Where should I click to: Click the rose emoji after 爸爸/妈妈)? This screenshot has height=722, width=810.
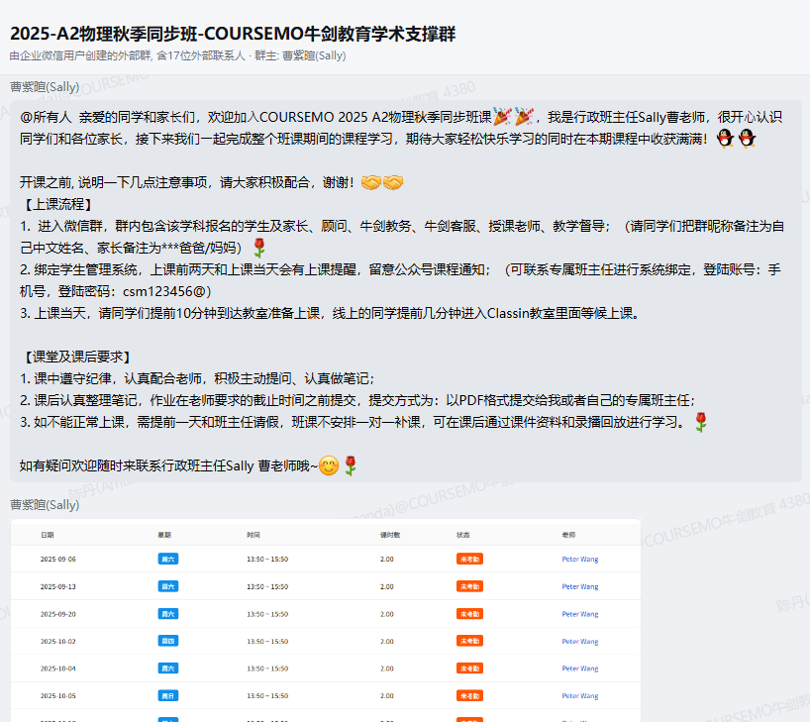point(259,248)
